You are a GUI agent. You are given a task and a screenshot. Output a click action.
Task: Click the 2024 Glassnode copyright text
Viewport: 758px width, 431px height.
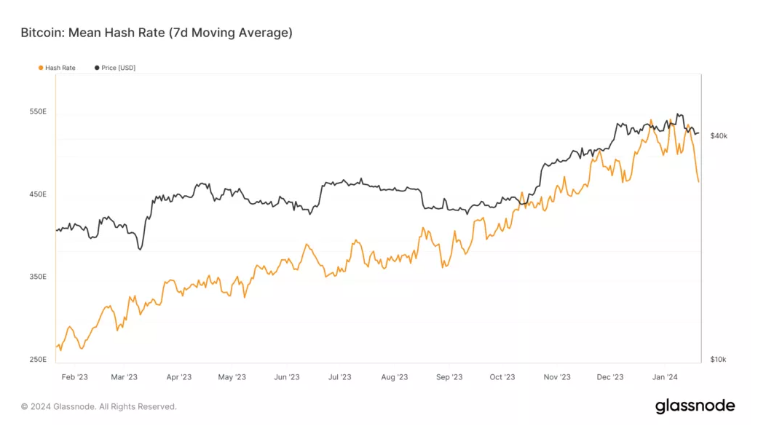99,406
